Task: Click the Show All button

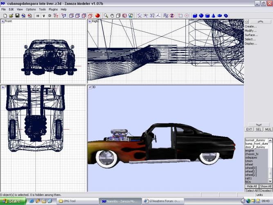Action: point(266,186)
